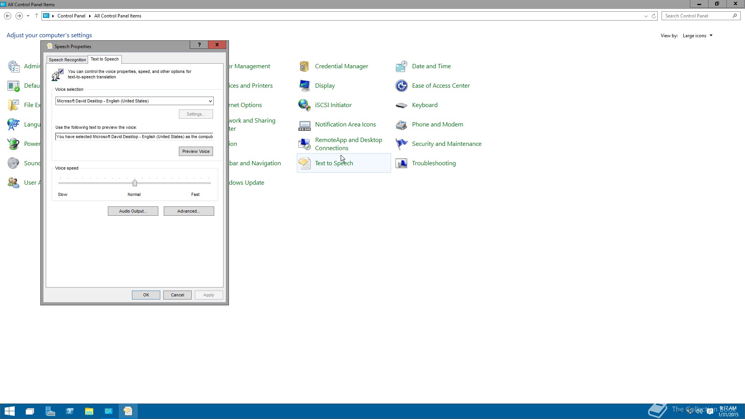Expand the address bar history dropdown
Image resolution: width=745 pixels, height=419 pixels.
coord(646,16)
